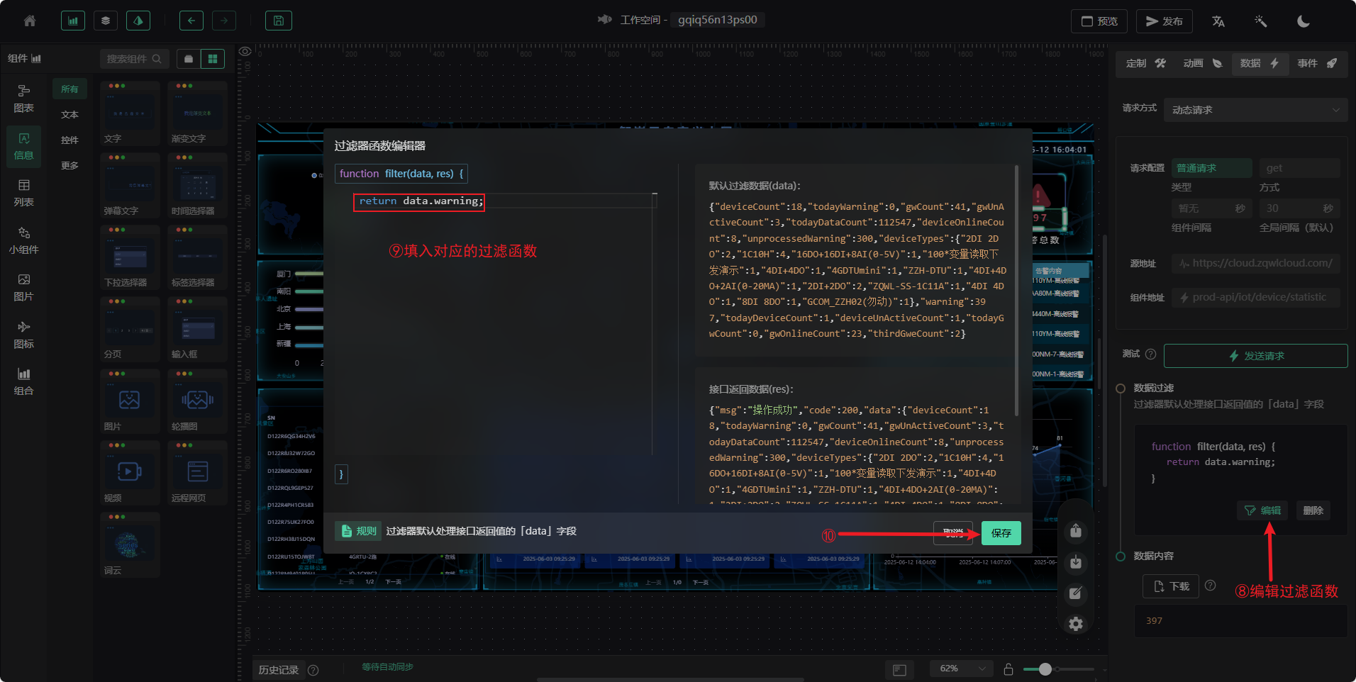
Task: Switch component list to grid view
Action: tap(212, 59)
